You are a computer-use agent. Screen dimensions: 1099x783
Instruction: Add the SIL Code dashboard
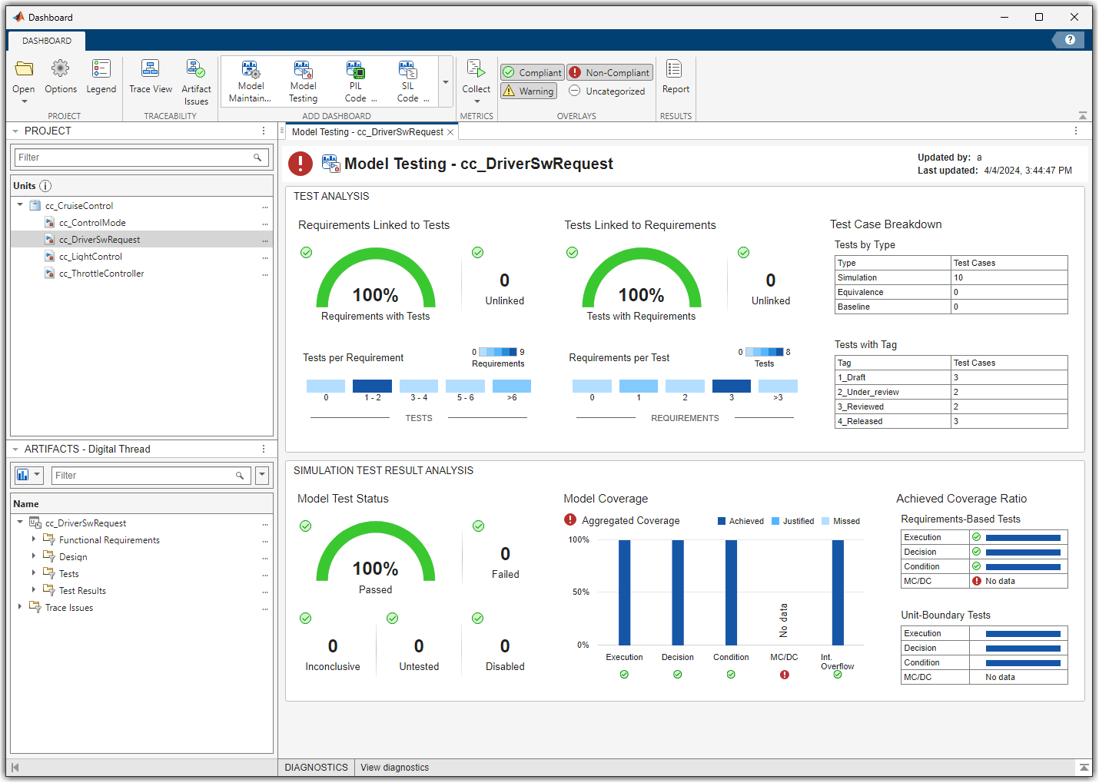tap(408, 81)
